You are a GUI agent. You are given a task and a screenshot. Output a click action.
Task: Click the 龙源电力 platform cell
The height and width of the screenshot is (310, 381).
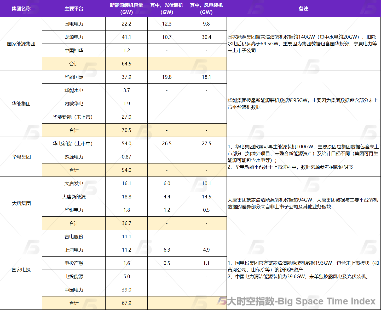[74, 37]
